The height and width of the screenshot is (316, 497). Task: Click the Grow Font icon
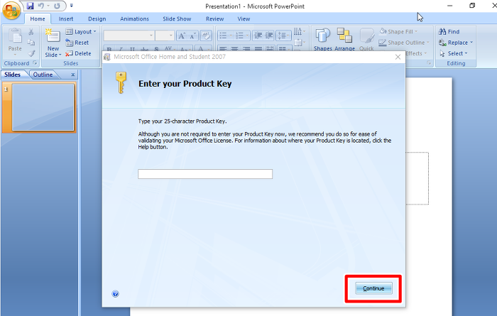click(x=182, y=36)
